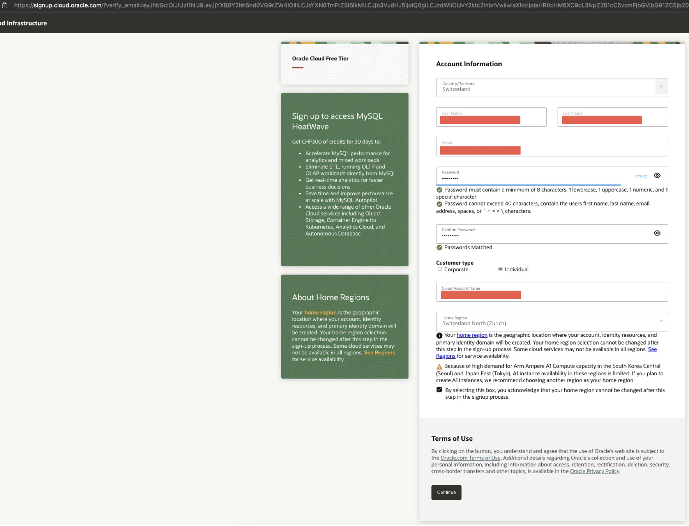The width and height of the screenshot is (689, 526).
Task: Click the green check for minimum 8 characters rule
Action: [x=439, y=190]
